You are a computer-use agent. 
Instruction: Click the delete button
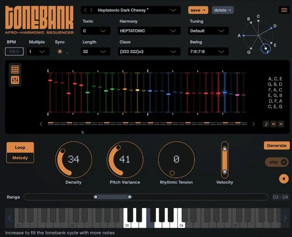pos(223,10)
